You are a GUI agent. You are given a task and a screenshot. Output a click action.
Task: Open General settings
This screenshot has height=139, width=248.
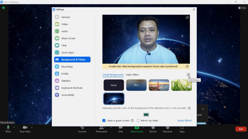tap(72, 17)
